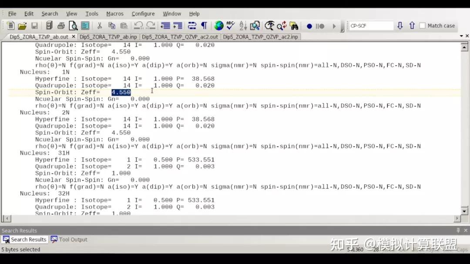Image resolution: width=470 pixels, height=264 pixels.
Task: Click the Manage Files cabinet icon
Action: click(49, 26)
